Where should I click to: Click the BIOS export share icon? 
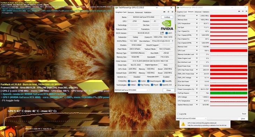pos(162,33)
